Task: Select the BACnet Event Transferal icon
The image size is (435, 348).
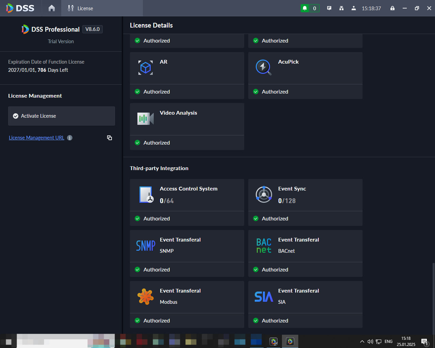Action: pos(264,246)
